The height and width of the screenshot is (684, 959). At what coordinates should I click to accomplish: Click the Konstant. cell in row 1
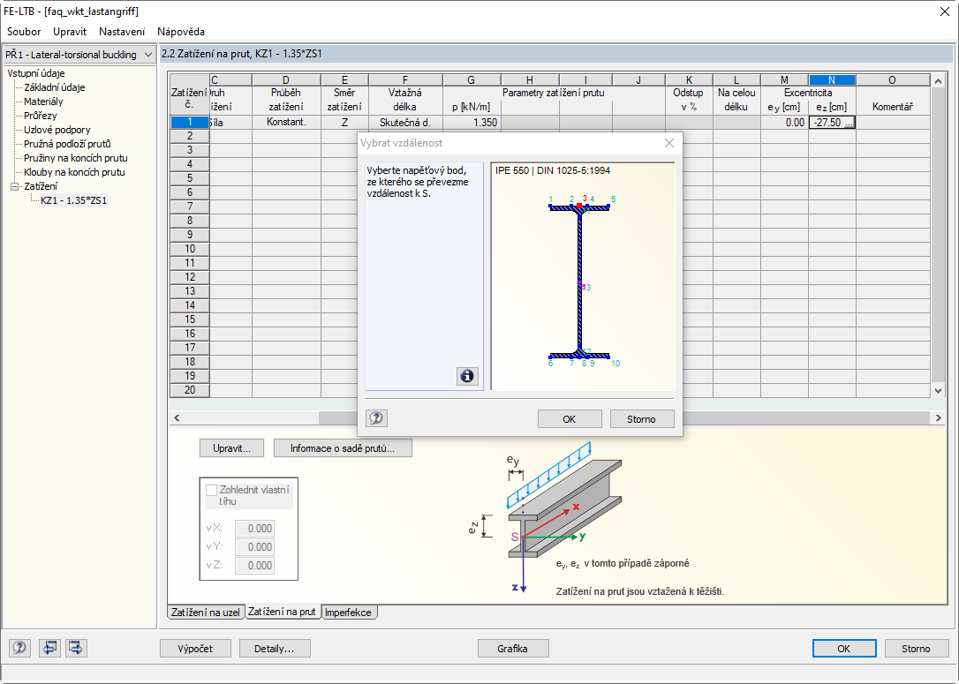click(x=286, y=123)
